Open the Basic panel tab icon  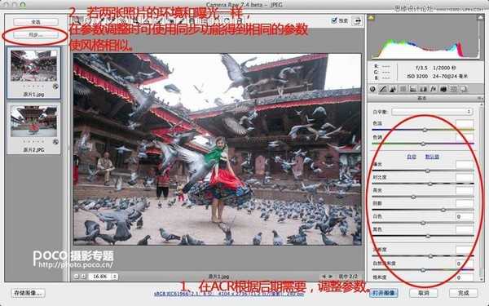[x=372, y=89]
